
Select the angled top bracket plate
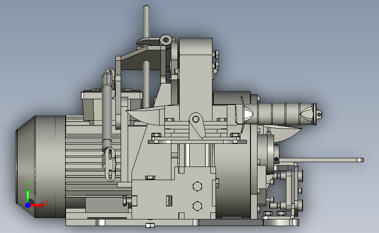click(141, 58)
